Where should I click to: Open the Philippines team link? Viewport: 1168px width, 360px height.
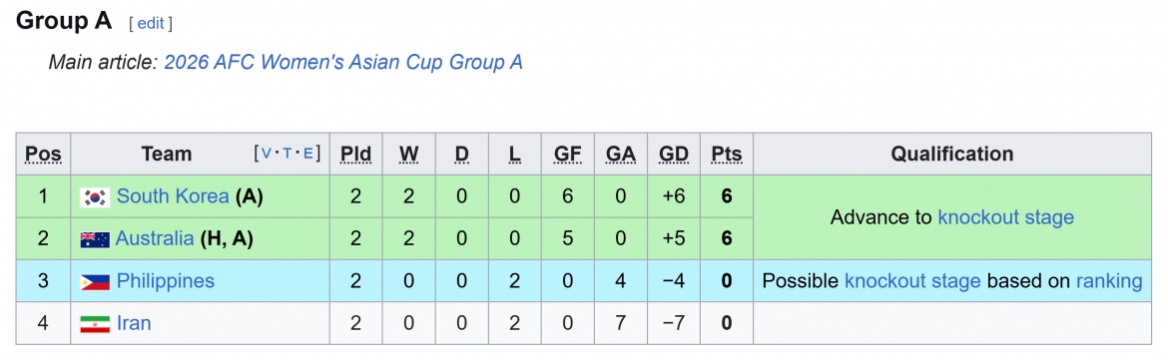coord(166,281)
